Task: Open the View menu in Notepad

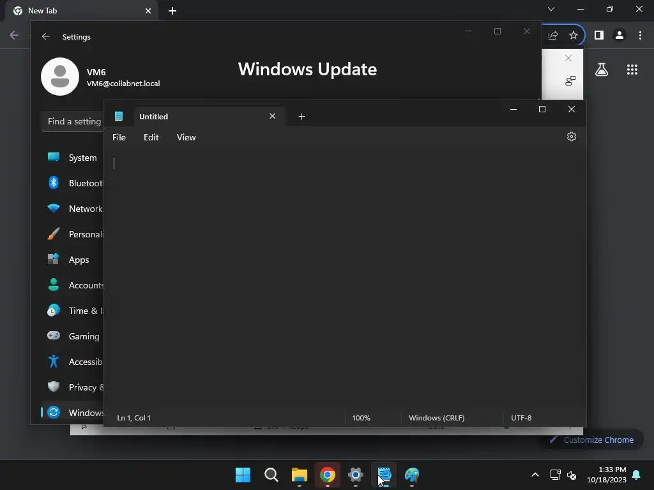Action: (186, 137)
